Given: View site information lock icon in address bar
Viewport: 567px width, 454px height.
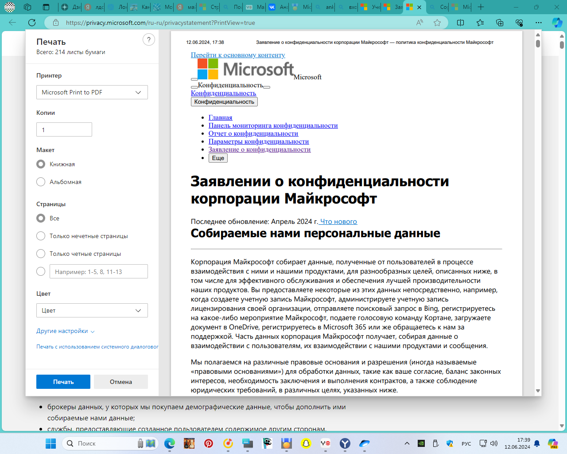Looking at the screenshot, I should pyautogui.click(x=56, y=23).
